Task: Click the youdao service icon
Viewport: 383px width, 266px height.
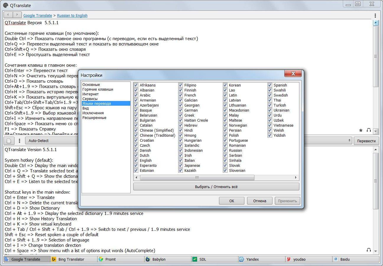Action: 289,259
